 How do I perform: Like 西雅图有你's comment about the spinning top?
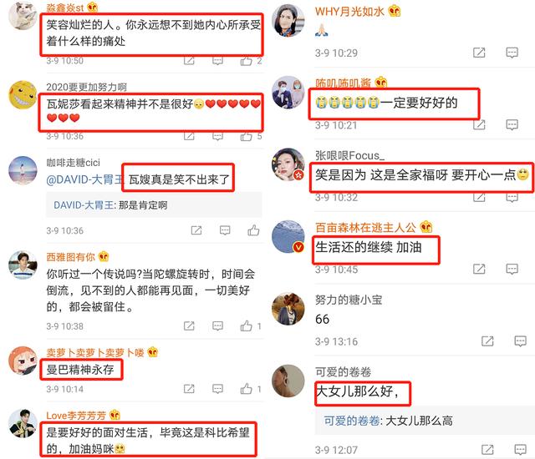246,325
